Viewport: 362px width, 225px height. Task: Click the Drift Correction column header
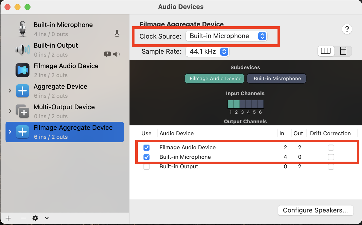(330, 134)
